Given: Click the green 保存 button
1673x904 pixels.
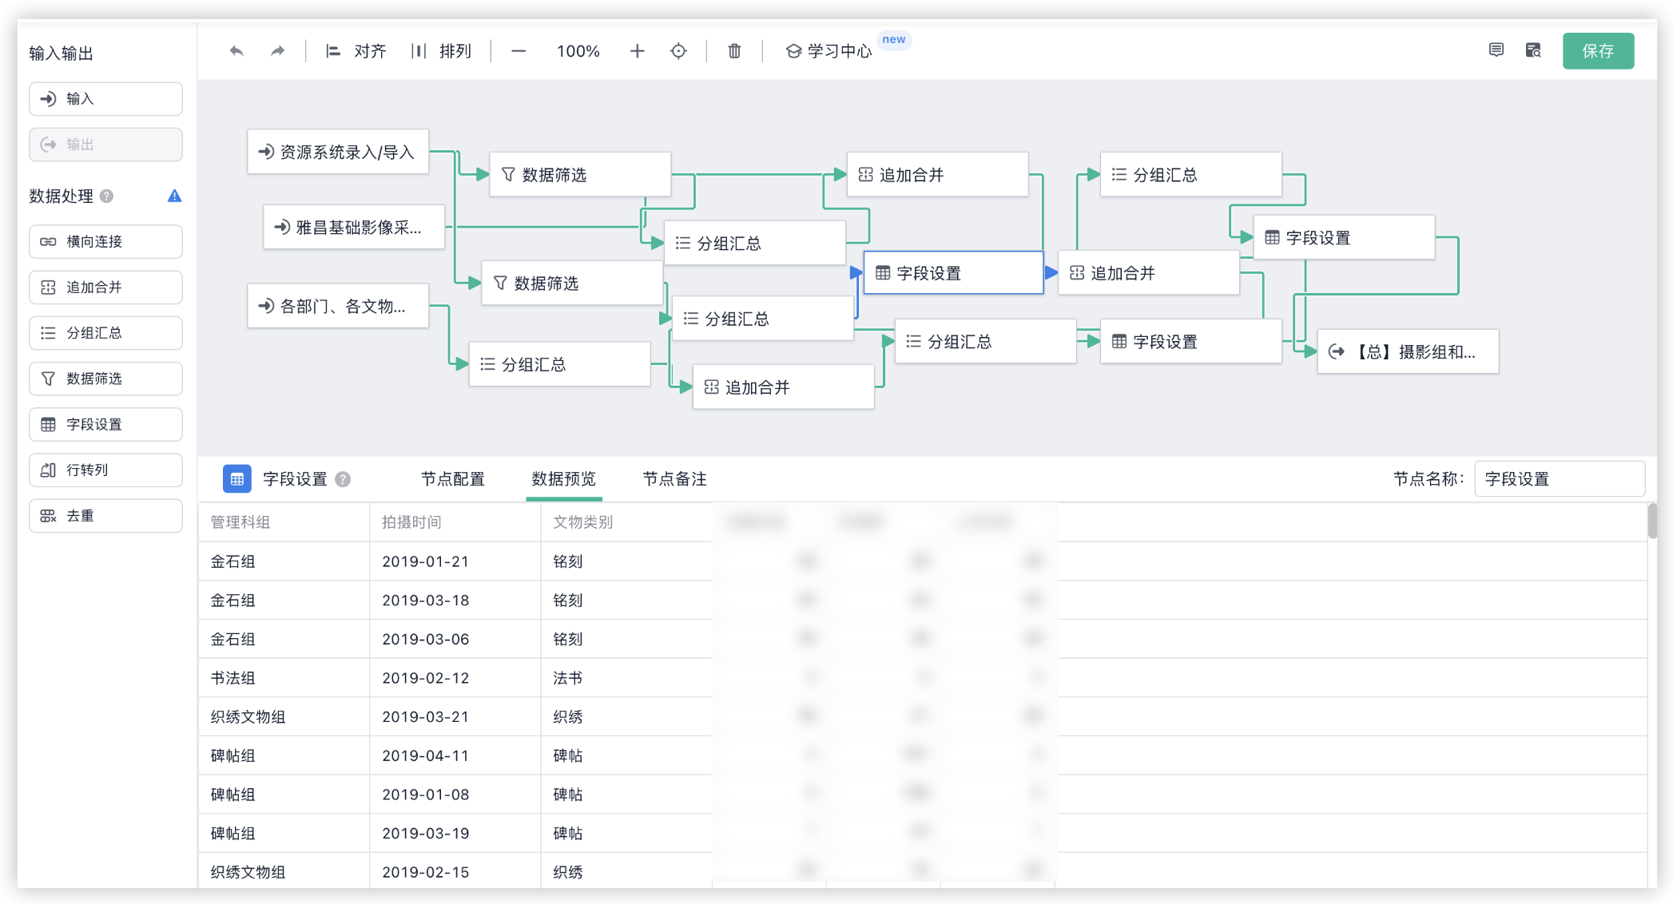Looking at the screenshot, I should point(1598,51).
